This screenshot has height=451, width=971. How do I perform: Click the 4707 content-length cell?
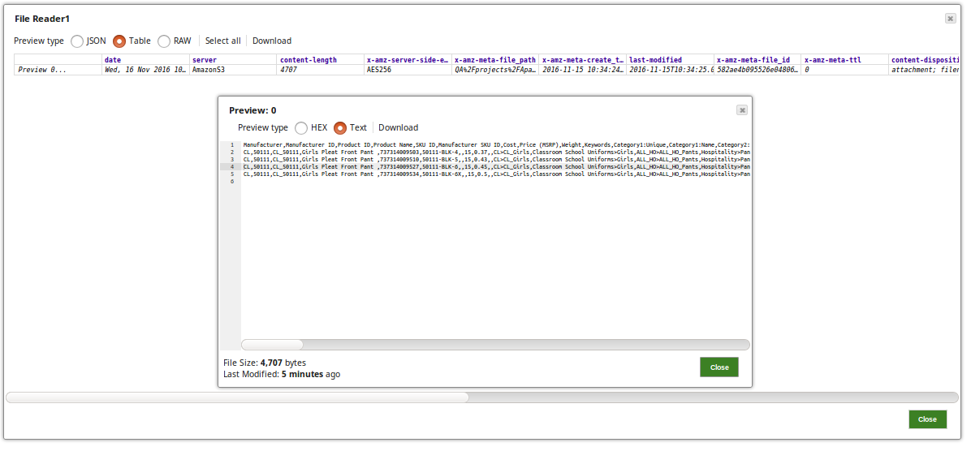pos(321,70)
